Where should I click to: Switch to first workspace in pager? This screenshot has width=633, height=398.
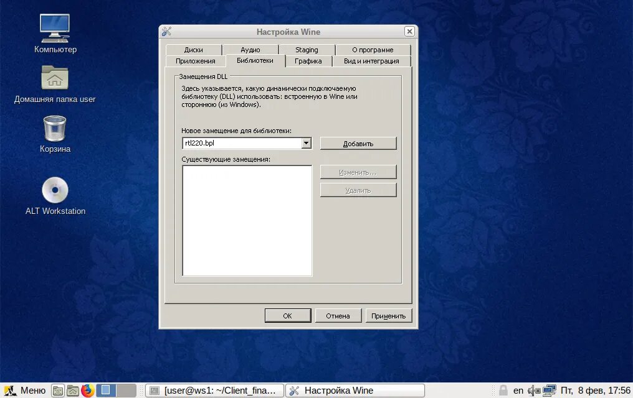[106, 391]
